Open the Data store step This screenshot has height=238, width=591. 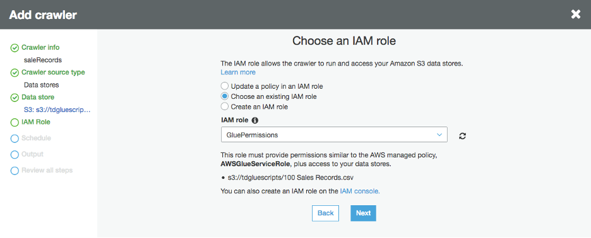[38, 97]
